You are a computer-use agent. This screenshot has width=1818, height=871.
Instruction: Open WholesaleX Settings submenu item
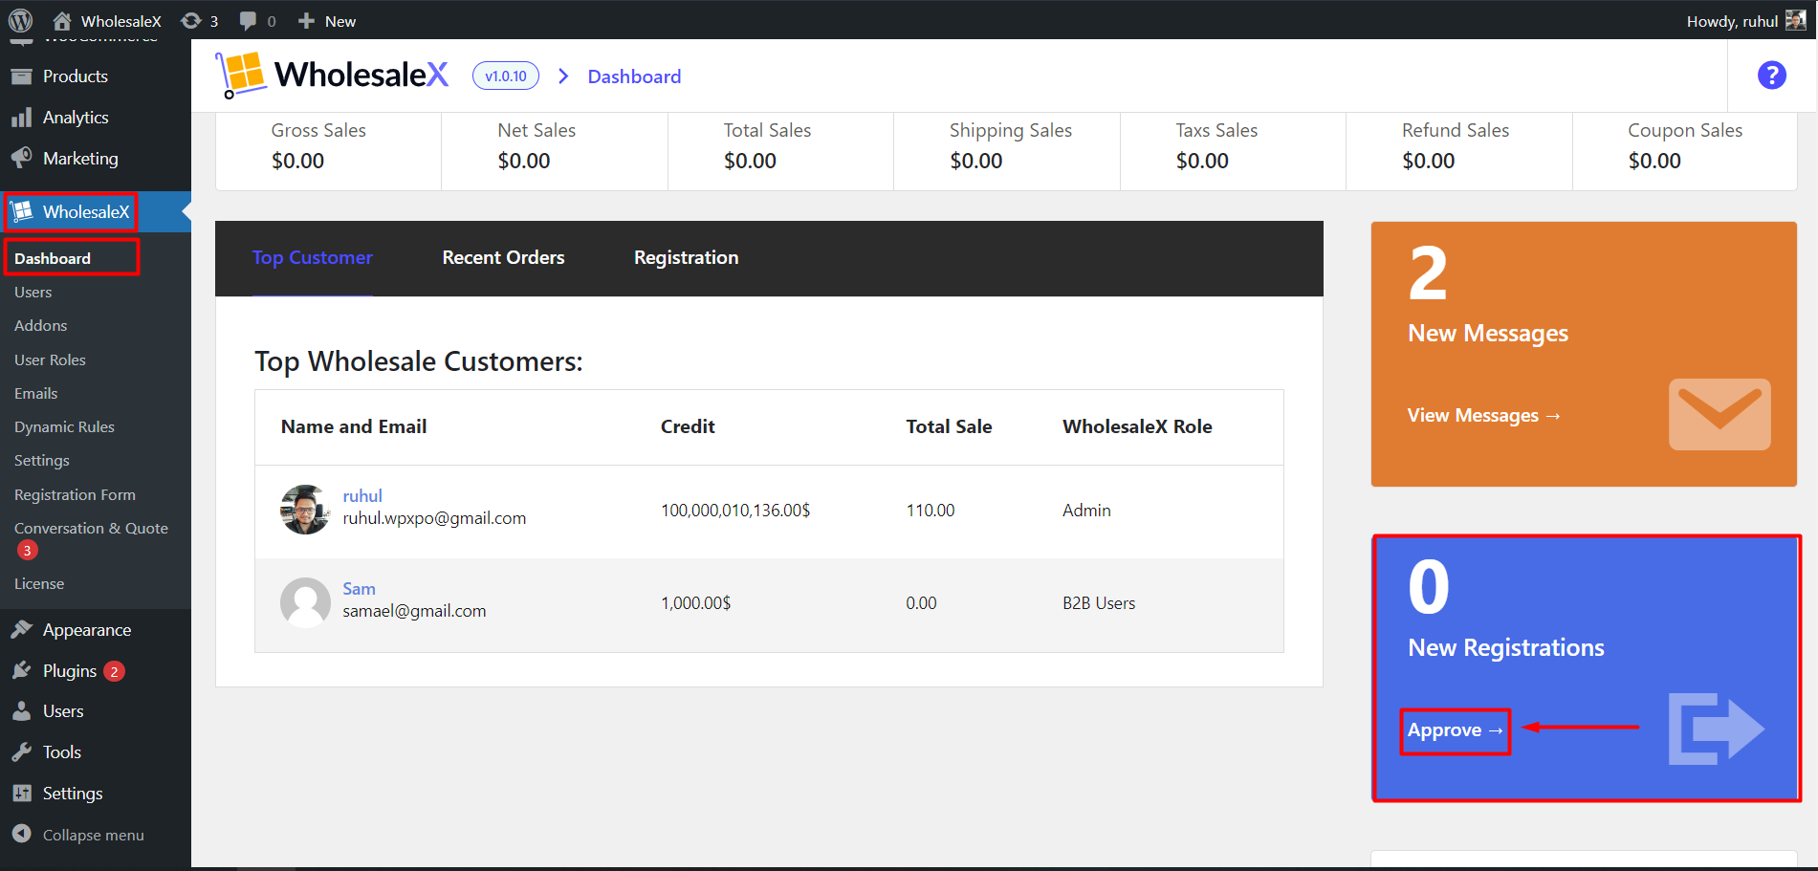click(42, 460)
